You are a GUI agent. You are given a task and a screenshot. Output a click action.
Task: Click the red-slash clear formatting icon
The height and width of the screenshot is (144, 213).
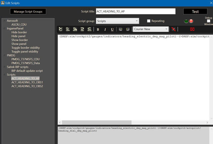click(173, 29)
